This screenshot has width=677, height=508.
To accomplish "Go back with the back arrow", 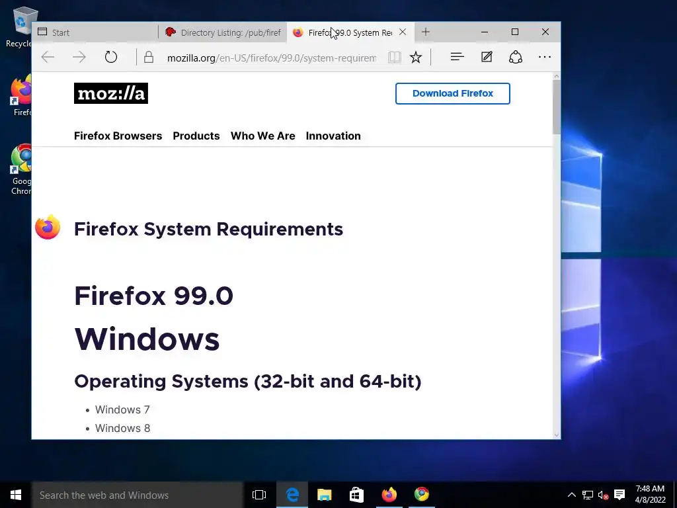I will [x=48, y=57].
